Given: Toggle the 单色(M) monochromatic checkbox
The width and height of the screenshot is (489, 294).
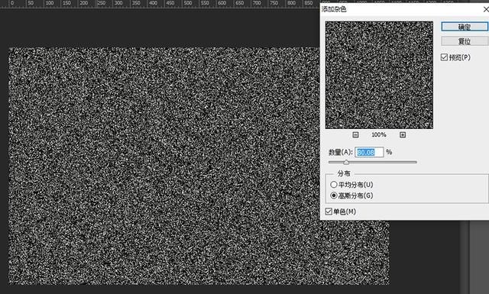Looking at the screenshot, I should click(x=329, y=212).
